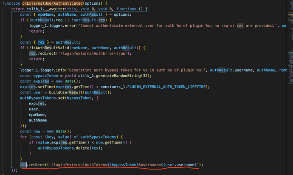
Task: Click the buildUserResult function call
Action: 66,92
